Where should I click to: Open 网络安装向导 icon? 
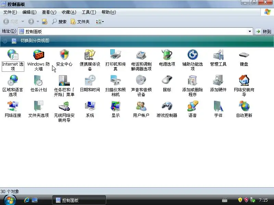point(244,80)
